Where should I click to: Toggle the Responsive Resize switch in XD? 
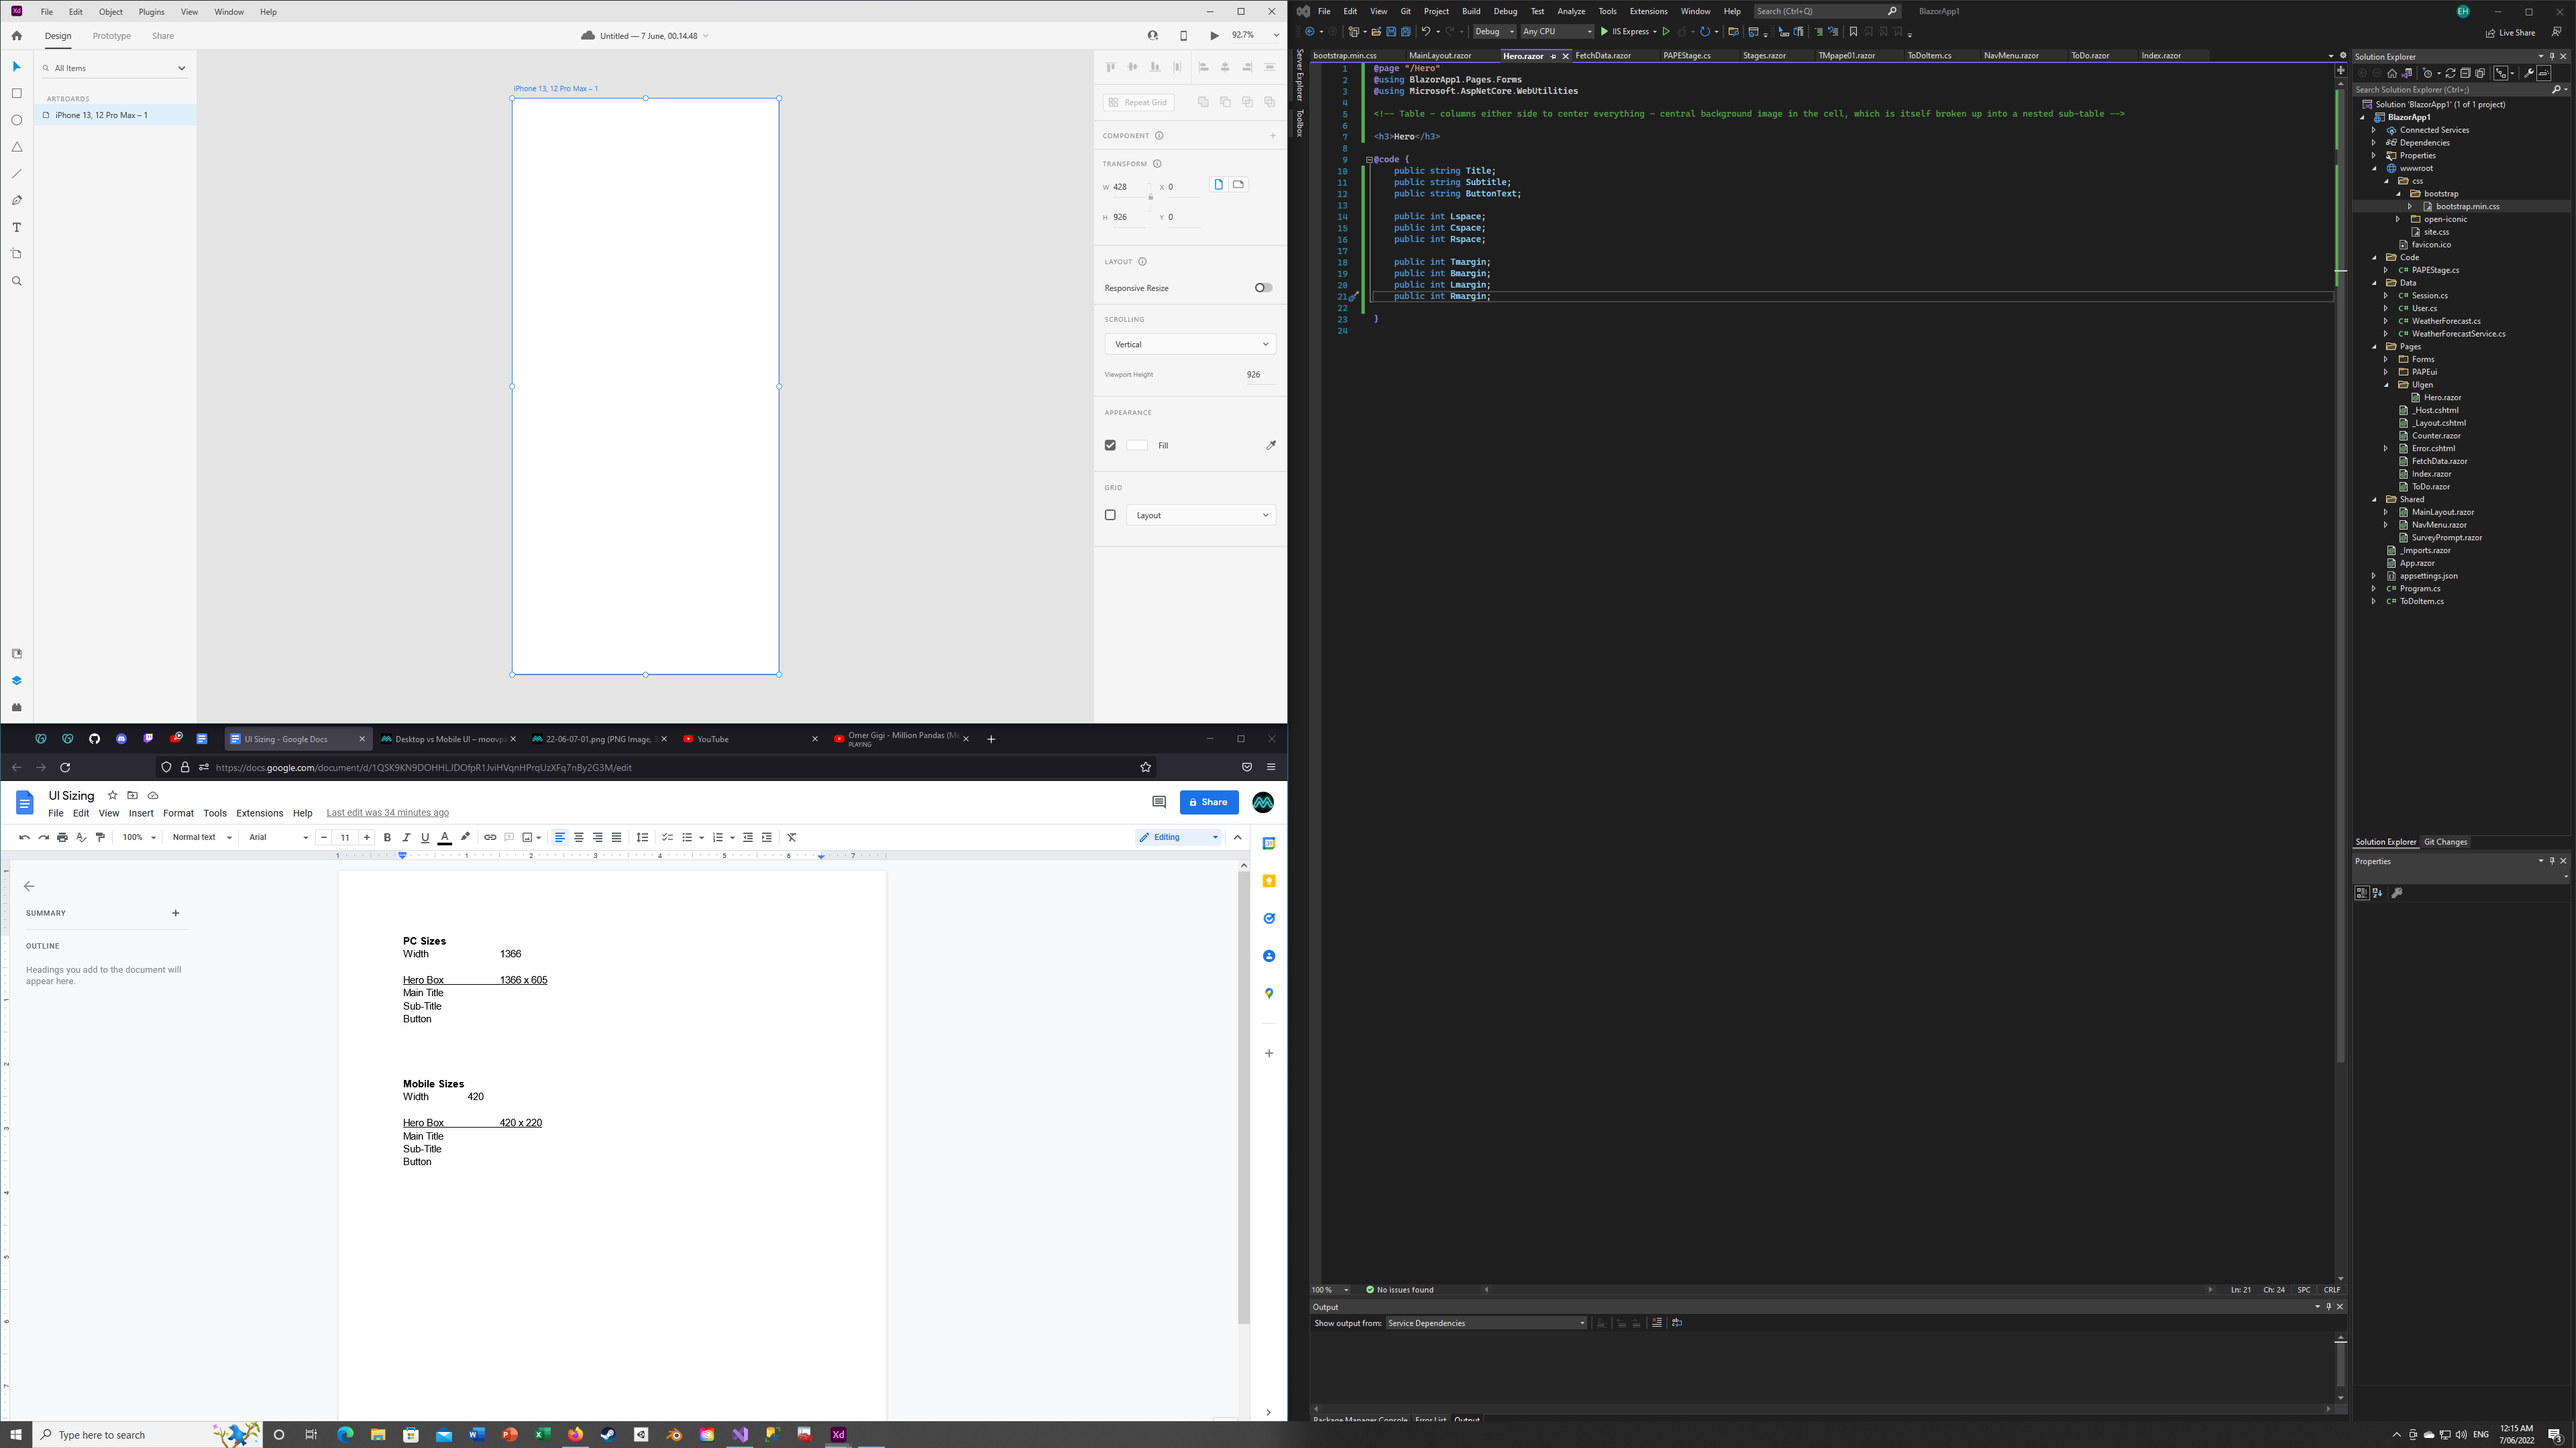click(1264, 288)
